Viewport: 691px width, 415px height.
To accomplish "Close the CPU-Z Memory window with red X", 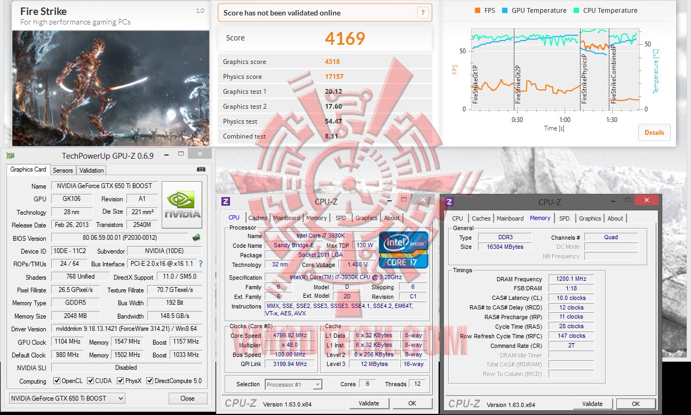I will click(x=647, y=200).
